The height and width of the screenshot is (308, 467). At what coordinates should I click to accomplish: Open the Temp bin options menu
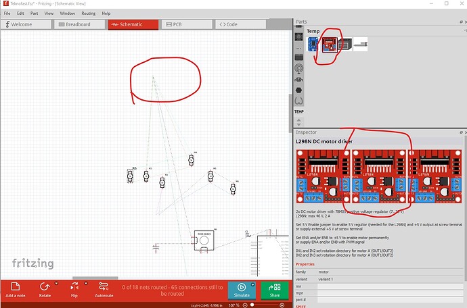coord(465,30)
